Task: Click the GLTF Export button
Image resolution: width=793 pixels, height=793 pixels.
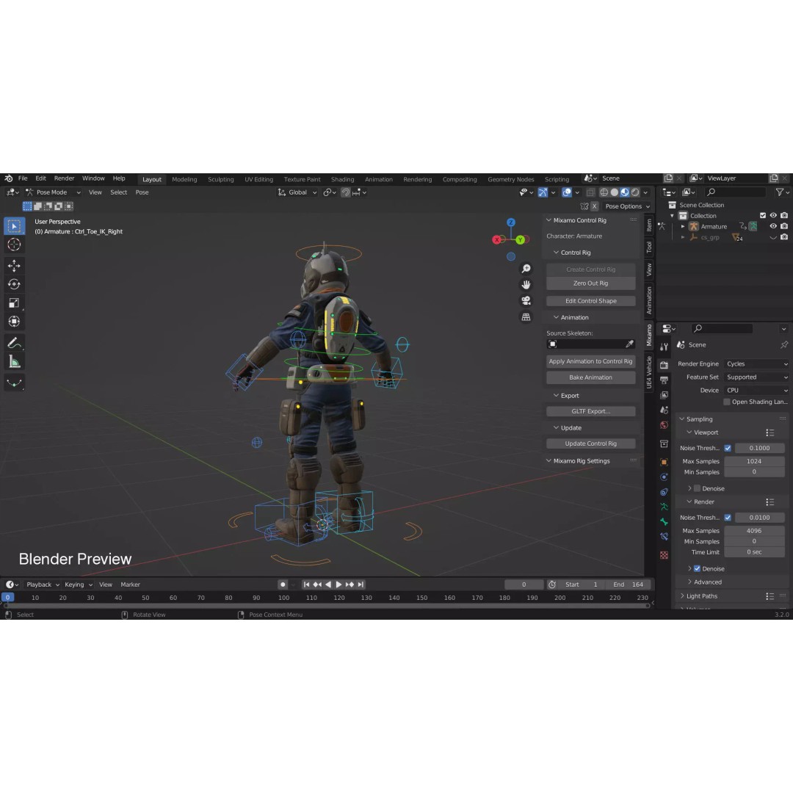Action: tap(590, 411)
